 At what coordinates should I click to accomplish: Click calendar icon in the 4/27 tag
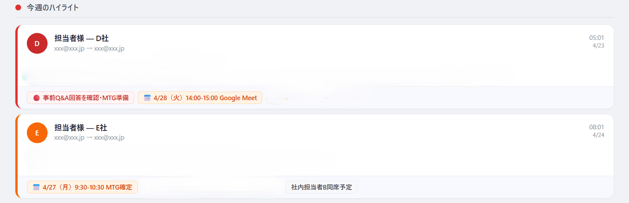coord(36,187)
